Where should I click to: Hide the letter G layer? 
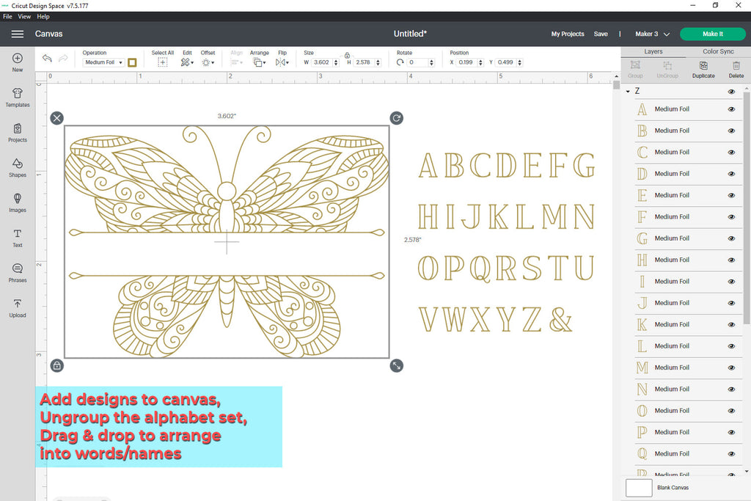pyautogui.click(x=731, y=238)
